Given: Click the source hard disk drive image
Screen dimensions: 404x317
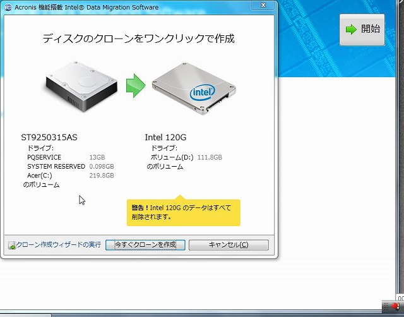Looking at the screenshot, I should pos(81,87).
